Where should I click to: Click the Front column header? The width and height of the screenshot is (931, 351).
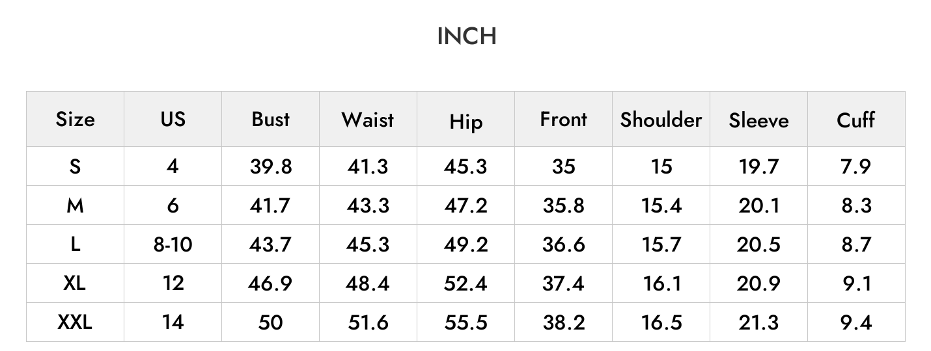[563, 119]
